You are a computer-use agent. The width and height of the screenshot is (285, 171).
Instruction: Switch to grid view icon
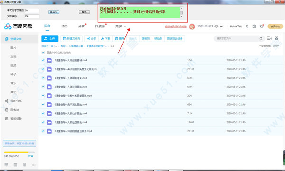coord(276,38)
